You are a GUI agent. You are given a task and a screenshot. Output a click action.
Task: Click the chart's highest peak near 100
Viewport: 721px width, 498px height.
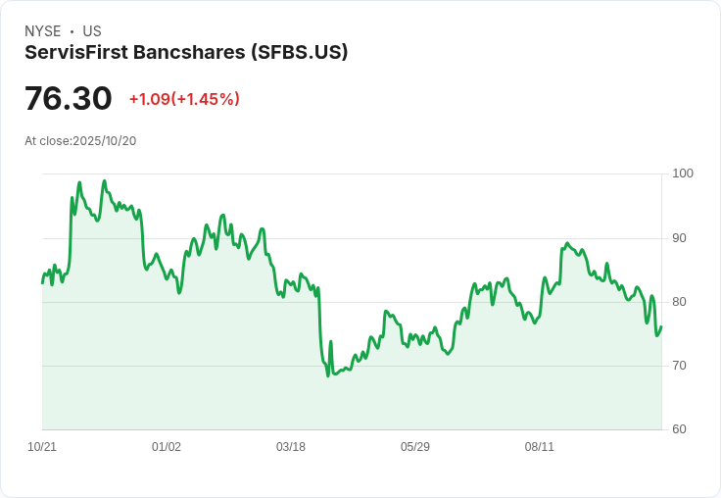tap(104, 181)
